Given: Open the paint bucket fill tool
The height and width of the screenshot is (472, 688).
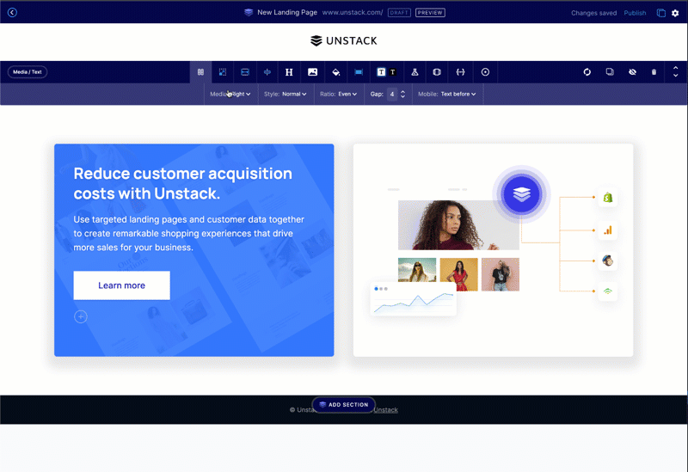Looking at the screenshot, I should click(x=335, y=72).
